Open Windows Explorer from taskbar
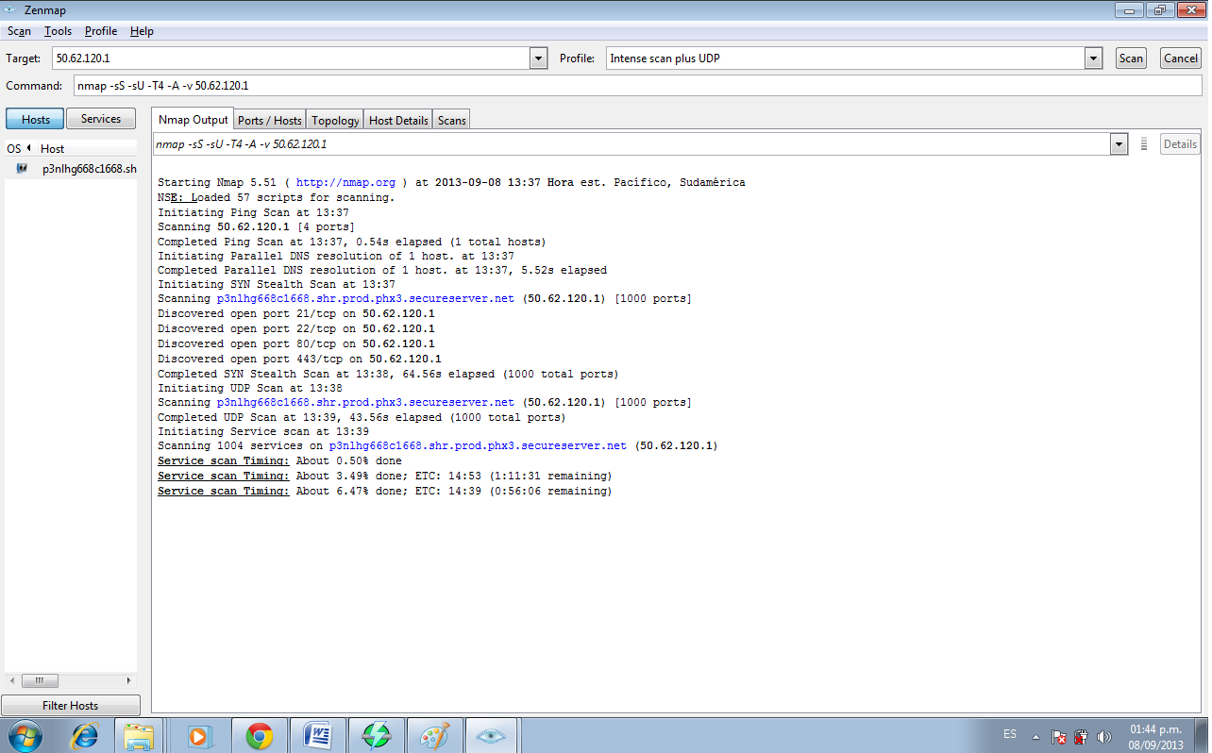 pyautogui.click(x=140, y=736)
